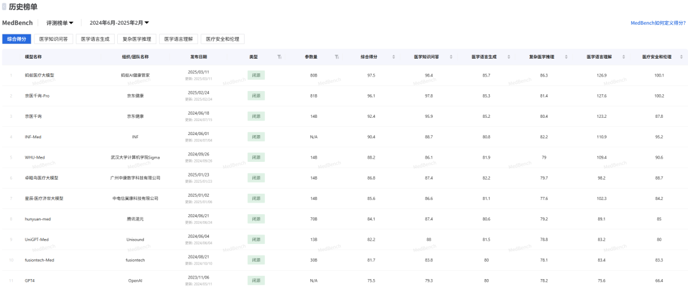688x288 pixels.
Task: Select model name 京医千询-Pro
Action: (38, 96)
